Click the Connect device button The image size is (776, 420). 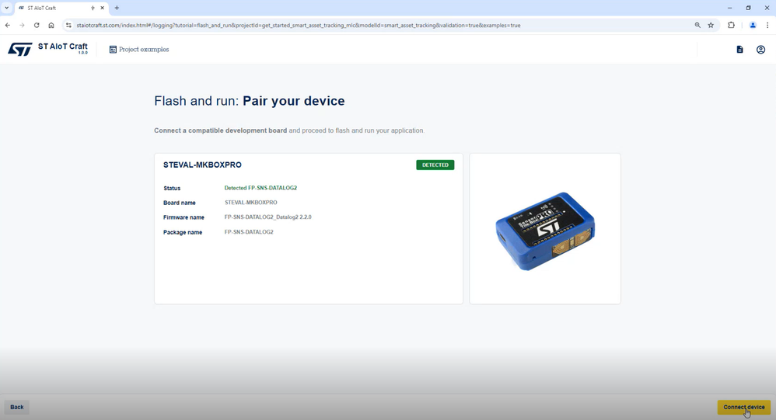pyautogui.click(x=744, y=407)
